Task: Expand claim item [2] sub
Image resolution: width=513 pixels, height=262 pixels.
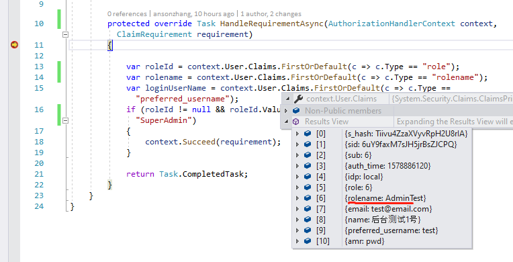Action: 297,155
